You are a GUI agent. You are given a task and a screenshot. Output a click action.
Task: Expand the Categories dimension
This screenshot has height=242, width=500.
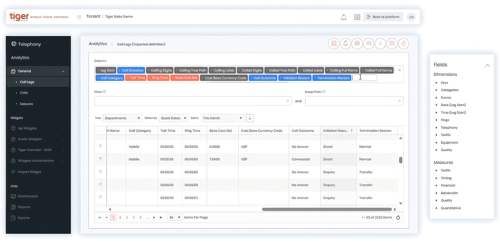point(437,90)
